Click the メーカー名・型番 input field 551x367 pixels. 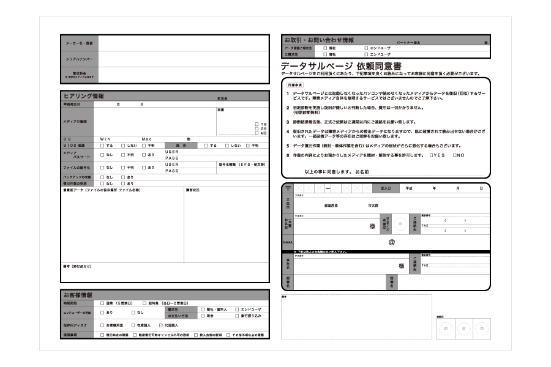point(183,43)
